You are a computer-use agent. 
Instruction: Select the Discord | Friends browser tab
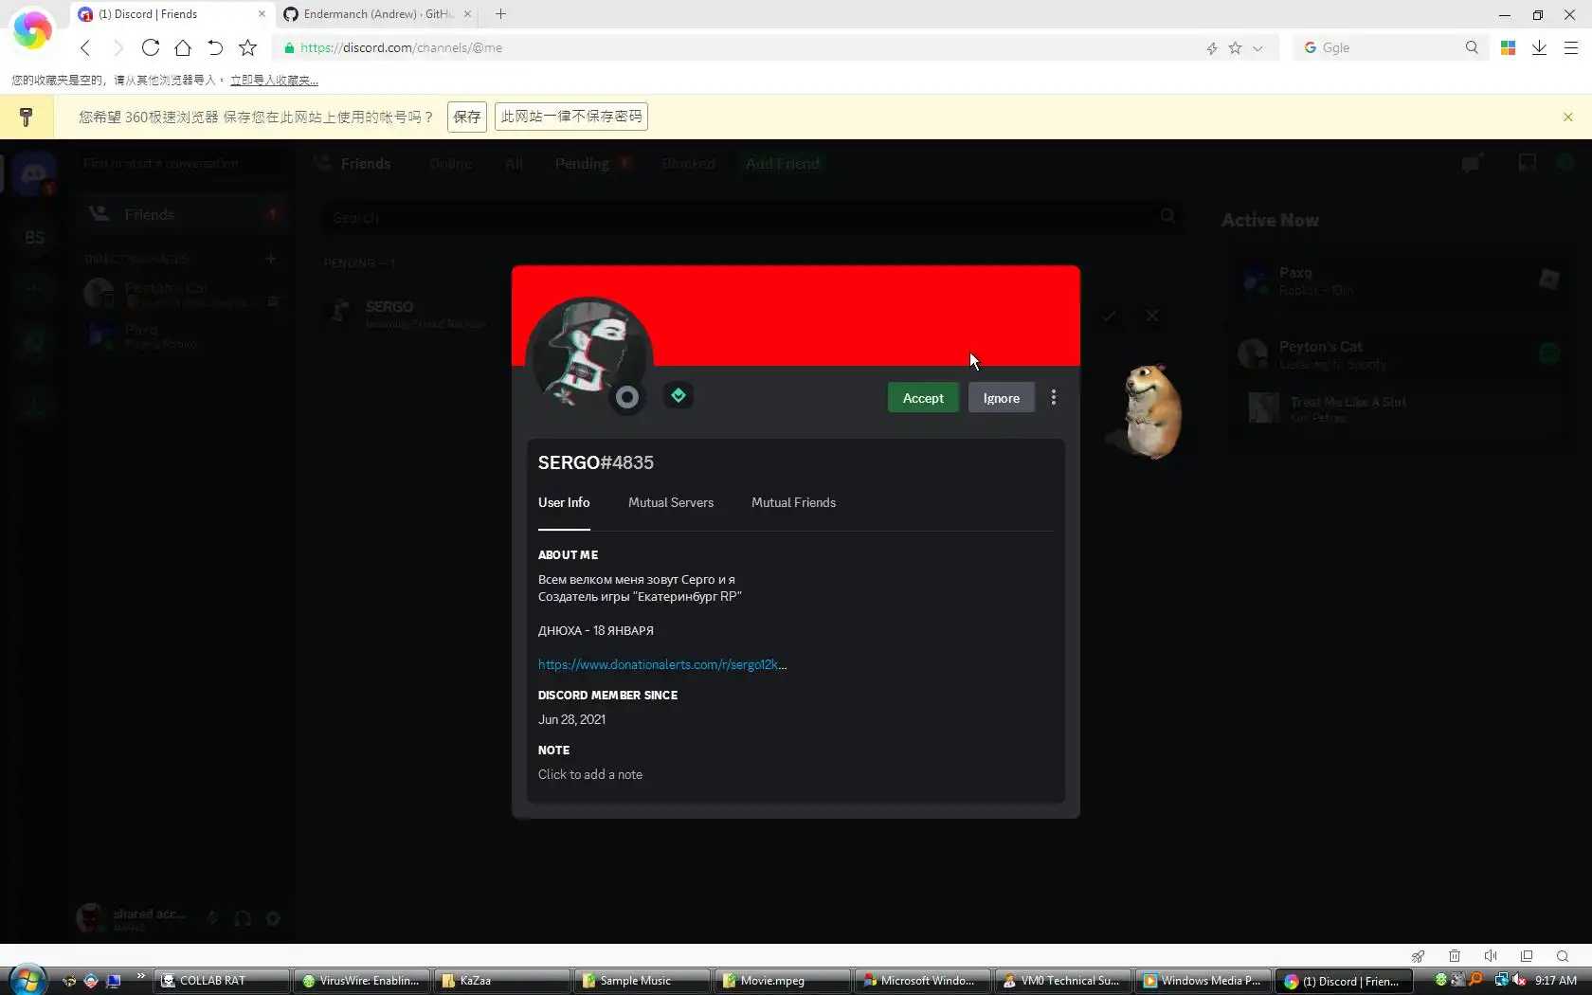tap(171, 14)
